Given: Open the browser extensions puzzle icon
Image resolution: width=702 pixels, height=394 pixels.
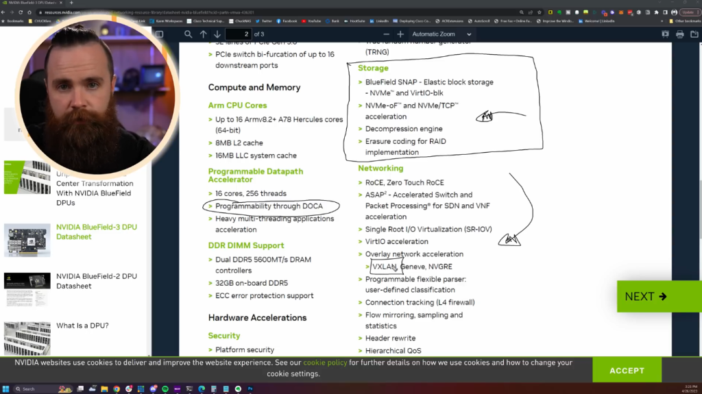Looking at the screenshot, I should (656, 12).
